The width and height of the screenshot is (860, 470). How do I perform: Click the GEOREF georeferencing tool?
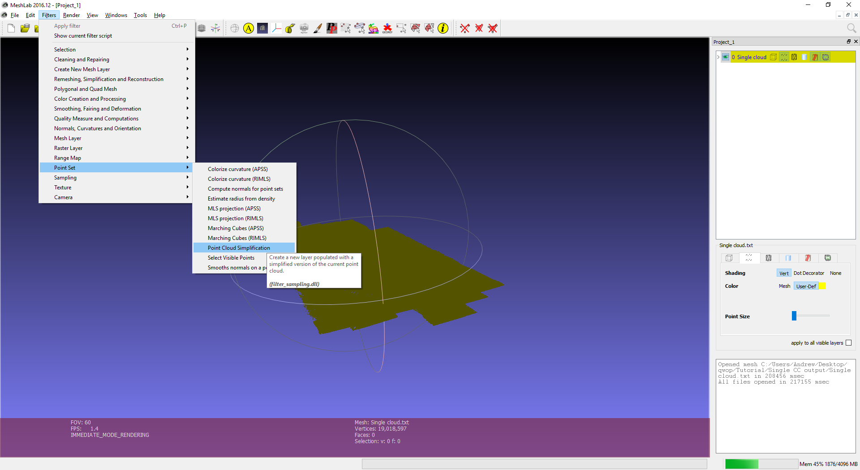(x=387, y=28)
